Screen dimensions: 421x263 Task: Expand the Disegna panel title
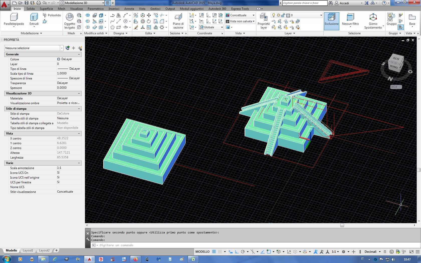point(121,33)
